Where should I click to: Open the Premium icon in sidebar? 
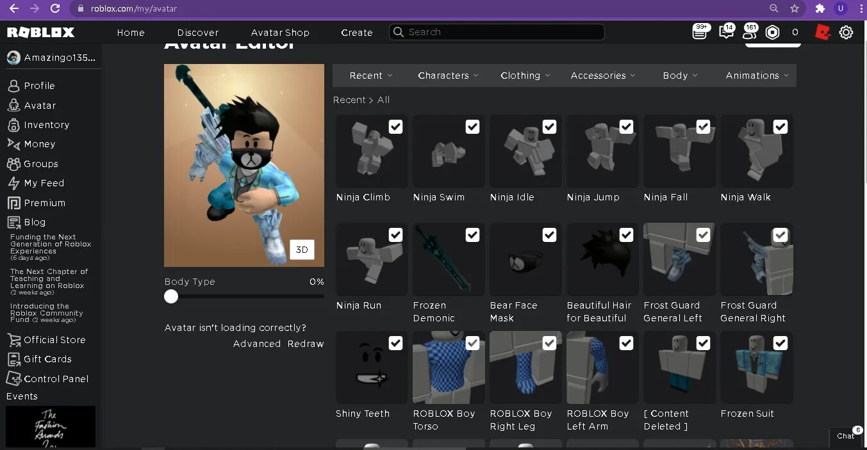[x=13, y=203]
